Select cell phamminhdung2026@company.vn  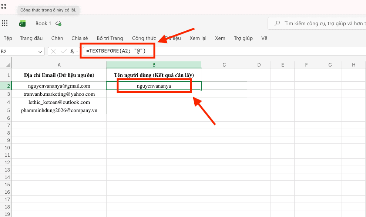coord(59,110)
